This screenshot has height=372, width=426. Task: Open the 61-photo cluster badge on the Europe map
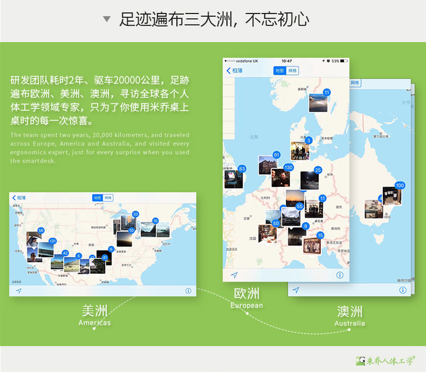pyautogui.click(x=276, y=155)
